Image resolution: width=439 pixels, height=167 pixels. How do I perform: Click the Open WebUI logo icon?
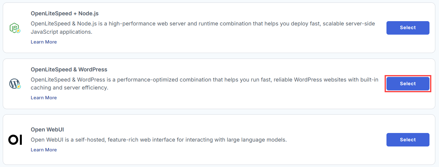[x=15, y=140]
